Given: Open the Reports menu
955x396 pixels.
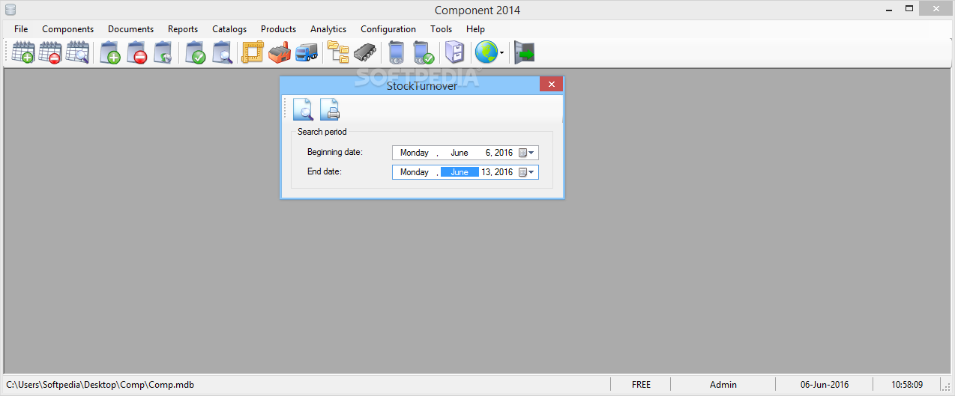Looking at the screenshot, I should 183,29.
